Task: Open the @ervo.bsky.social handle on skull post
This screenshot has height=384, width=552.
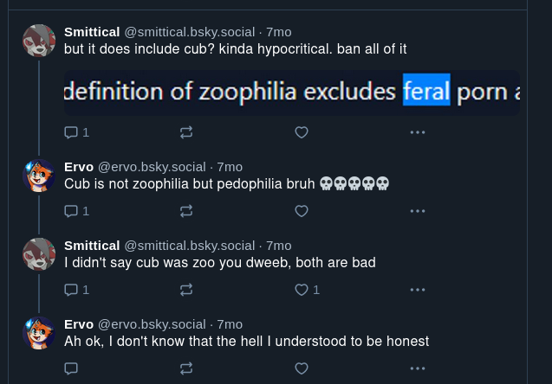Action: tap(151, 167)
